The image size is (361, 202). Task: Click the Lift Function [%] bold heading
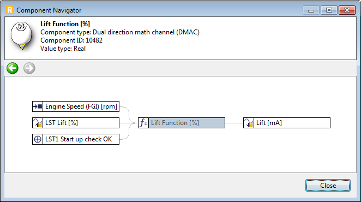[65, 24]
